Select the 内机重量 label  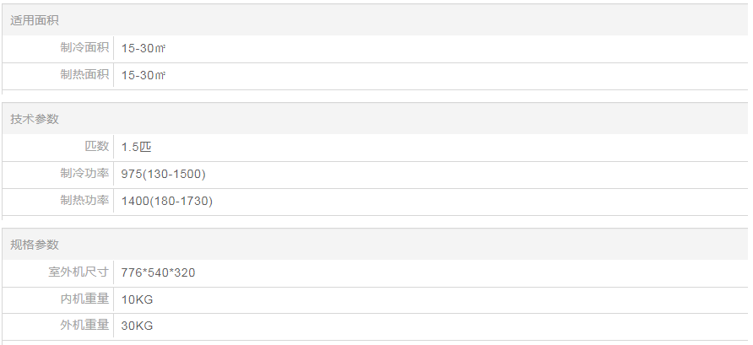(x=84, y=299)
